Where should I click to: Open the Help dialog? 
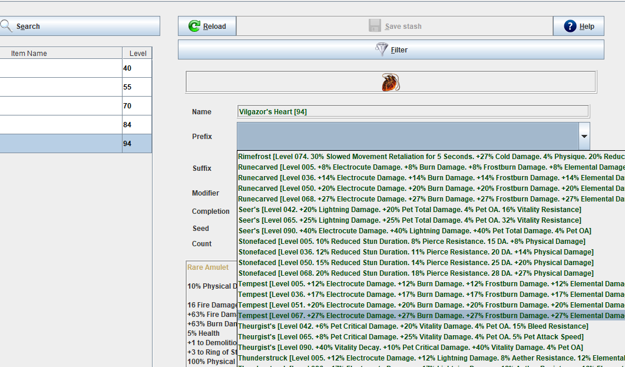[578, 27]
